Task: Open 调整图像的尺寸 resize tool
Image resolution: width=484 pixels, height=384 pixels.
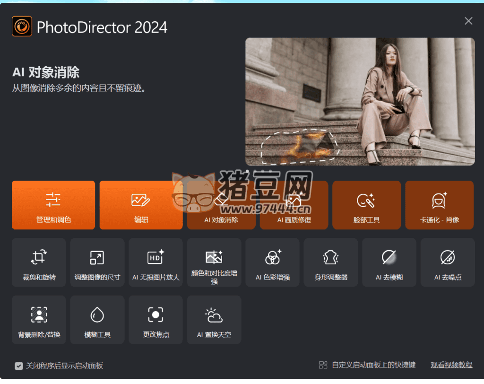Action: click(97, 262)
